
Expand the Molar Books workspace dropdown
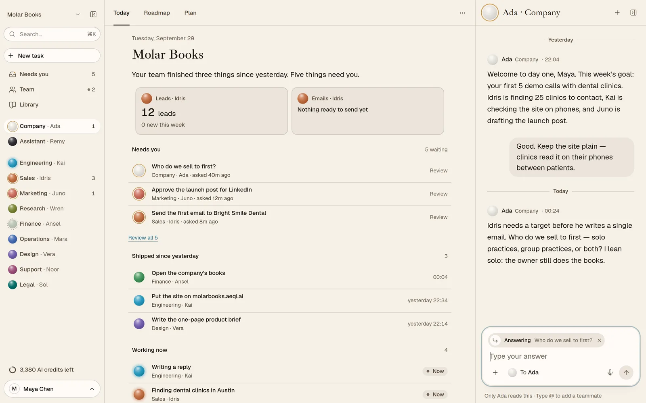point(44,15)
